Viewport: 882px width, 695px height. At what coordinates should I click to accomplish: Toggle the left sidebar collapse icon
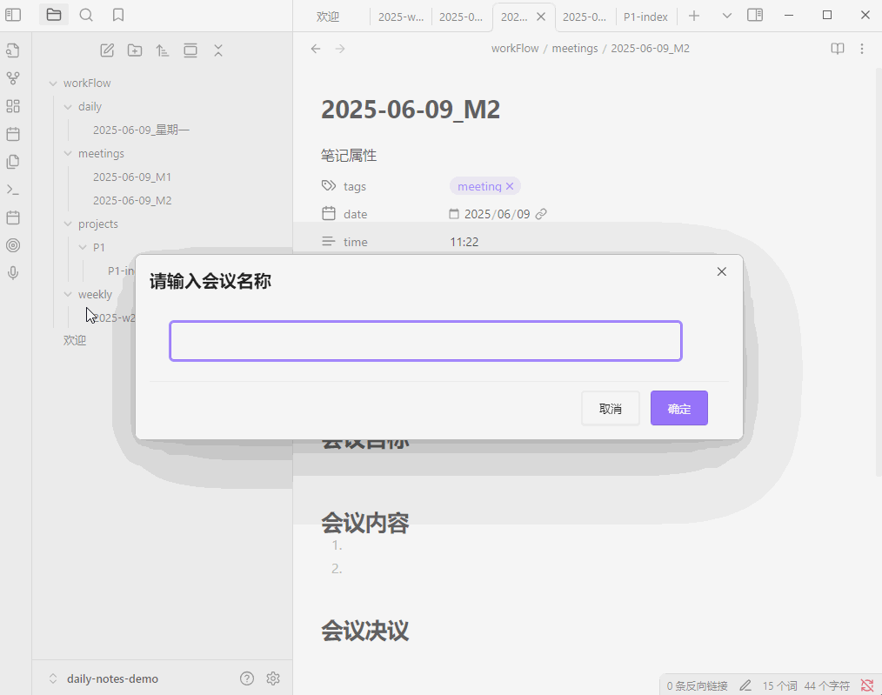(13, 15)
